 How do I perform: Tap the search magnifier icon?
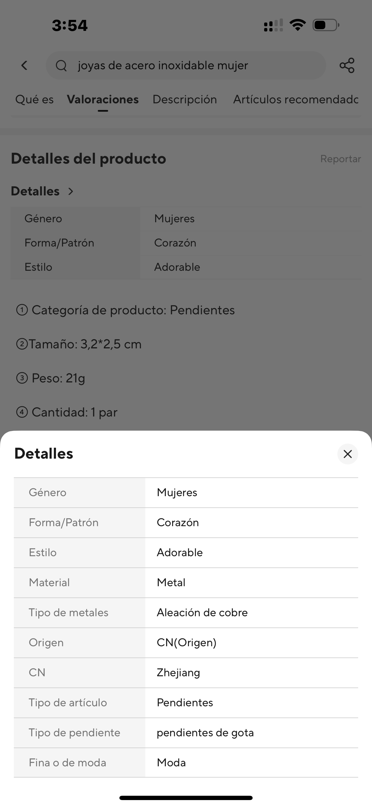point(61,66)
